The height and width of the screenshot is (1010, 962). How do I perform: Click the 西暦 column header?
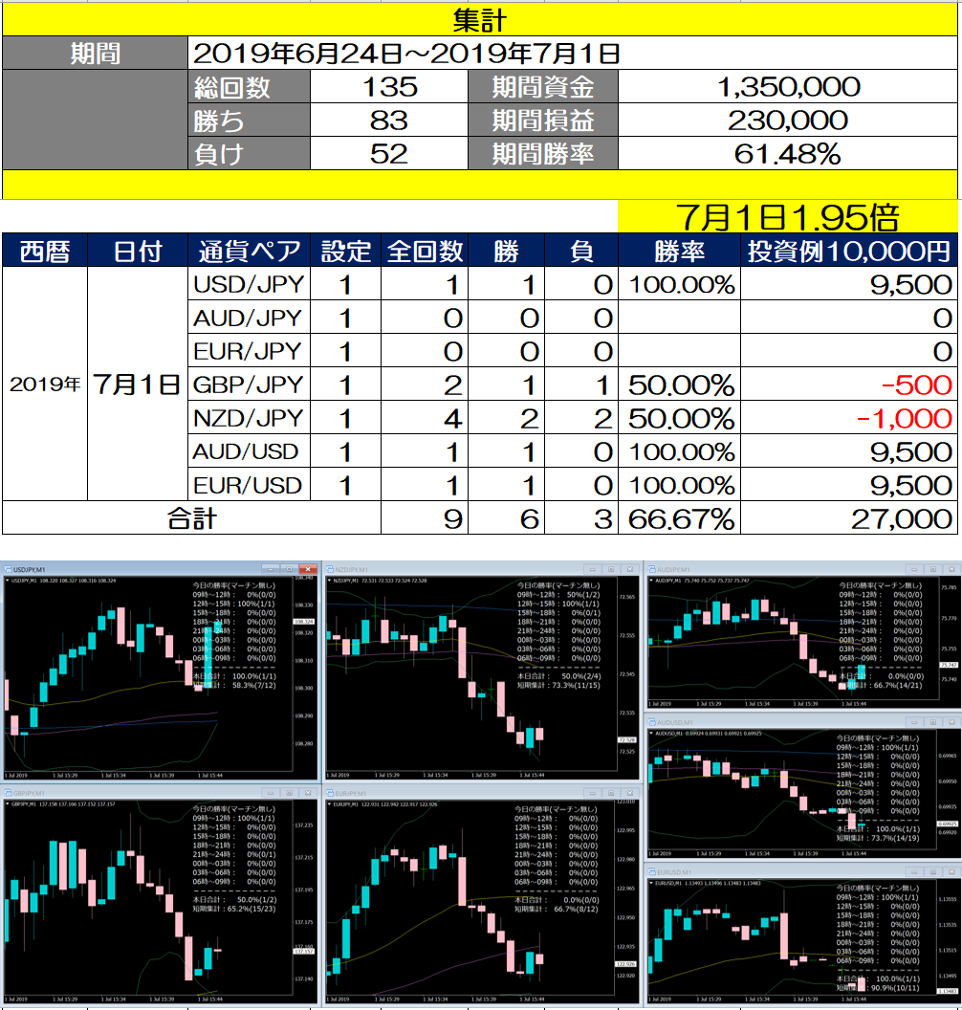click(45, 251)
